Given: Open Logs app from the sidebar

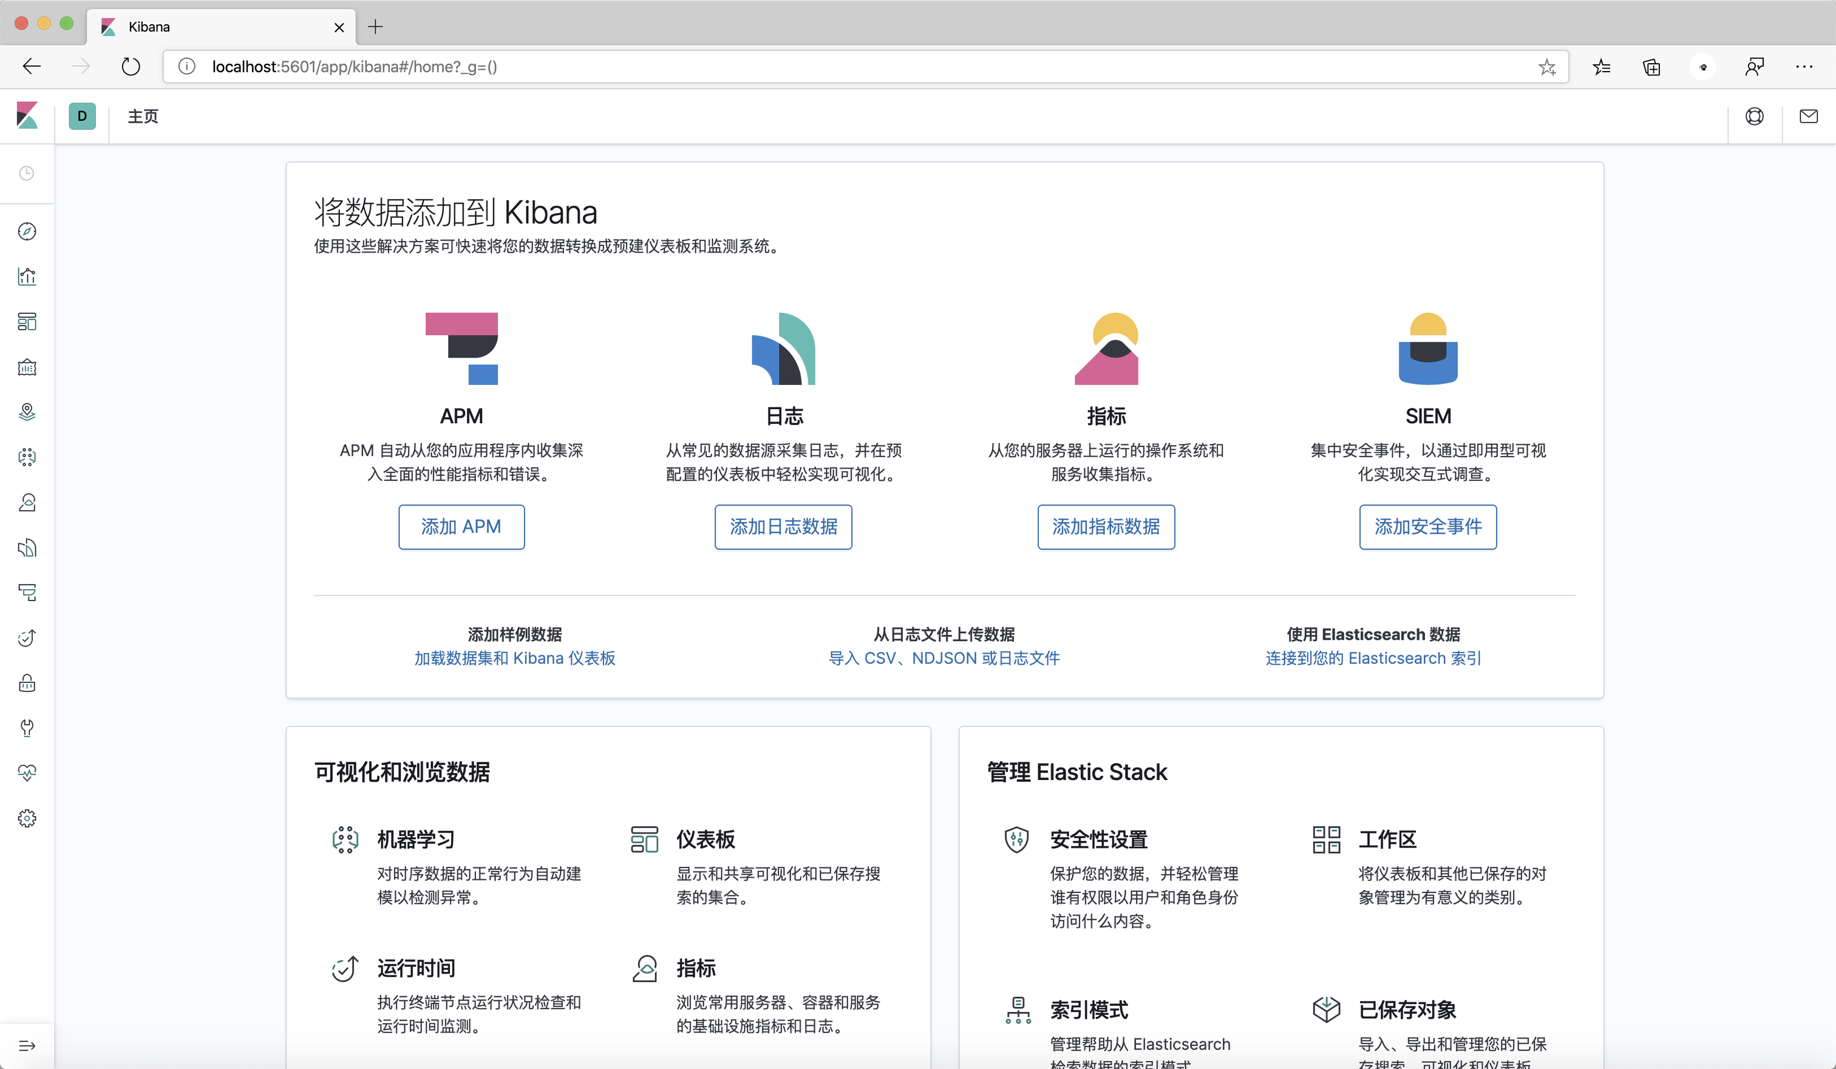Looking at the screenshot, I should [x=27, y=548].
